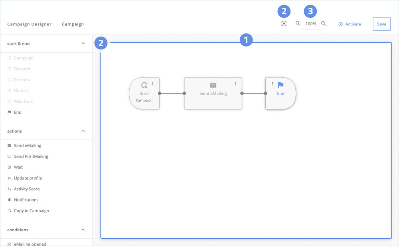Select the Notifications action item
399x246 pixels.
(26, 200)
